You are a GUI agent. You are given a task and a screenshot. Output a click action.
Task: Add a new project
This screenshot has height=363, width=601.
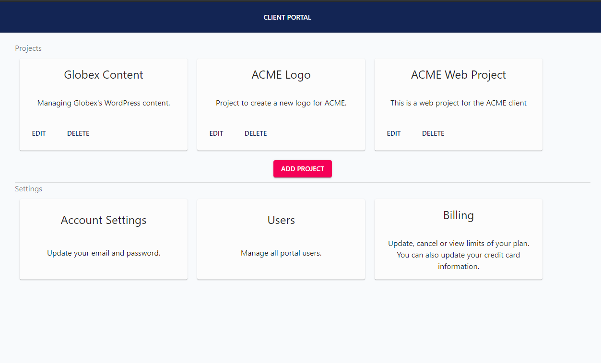pos(302,169)
